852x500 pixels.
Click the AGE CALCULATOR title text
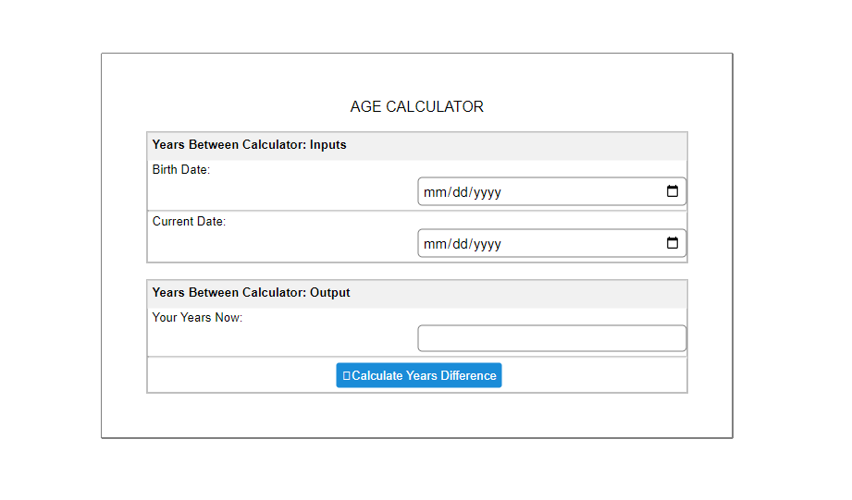416,107
